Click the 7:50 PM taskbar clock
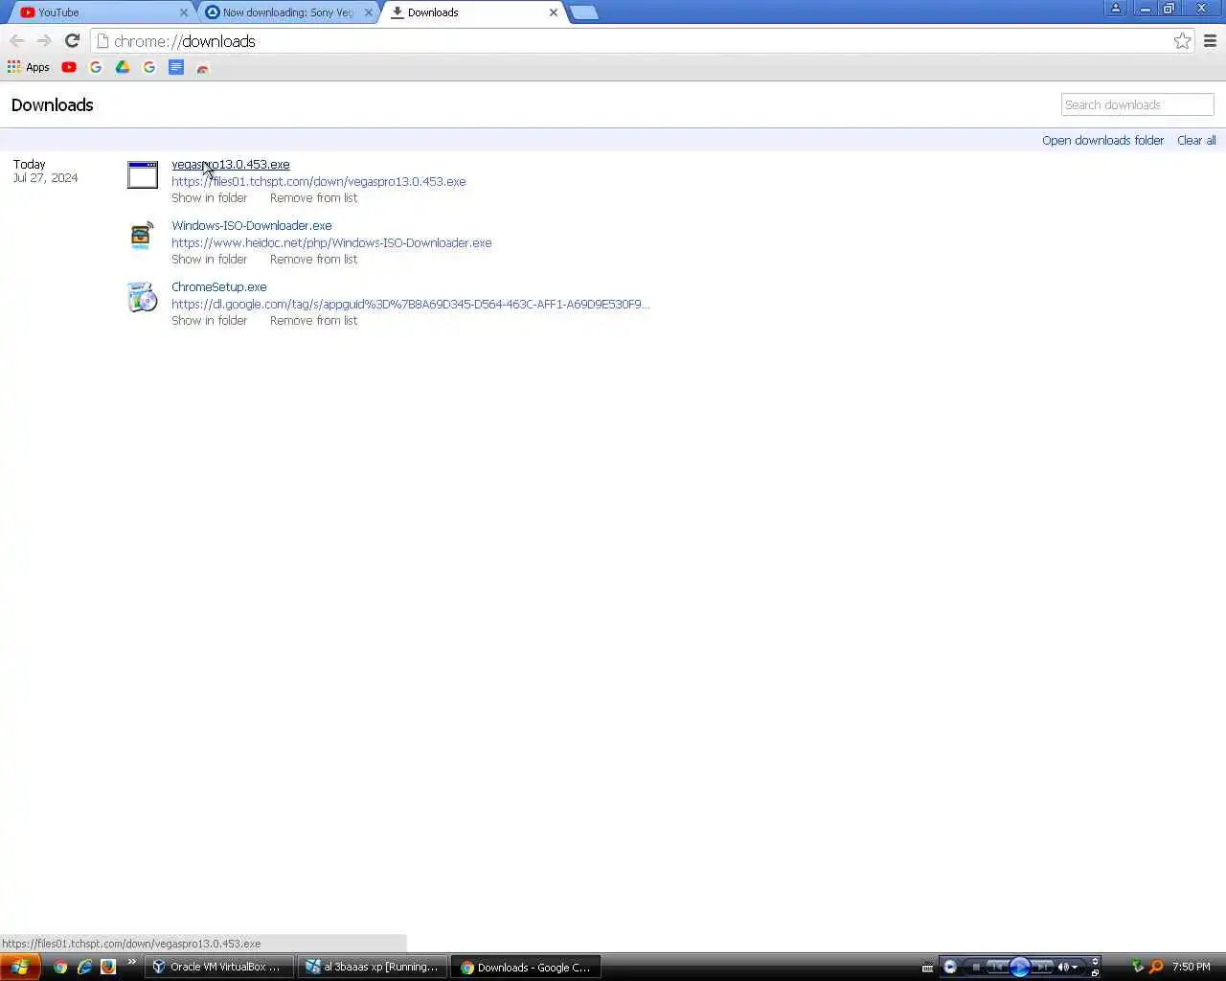 (1192, 967)
